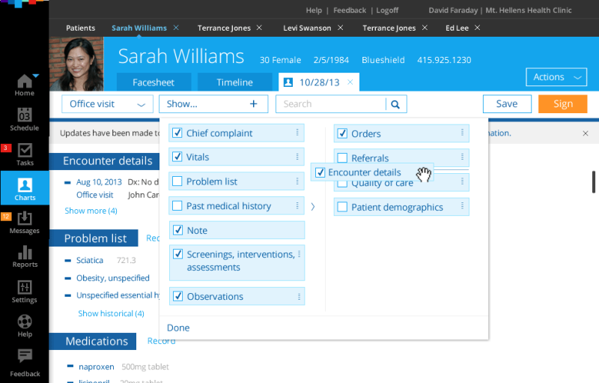Uncheck the Vitals checkbox

pos(177,157)
